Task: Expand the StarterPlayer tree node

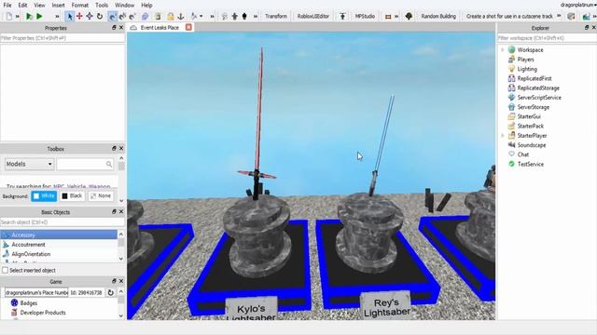Action: tap(503, 136)
